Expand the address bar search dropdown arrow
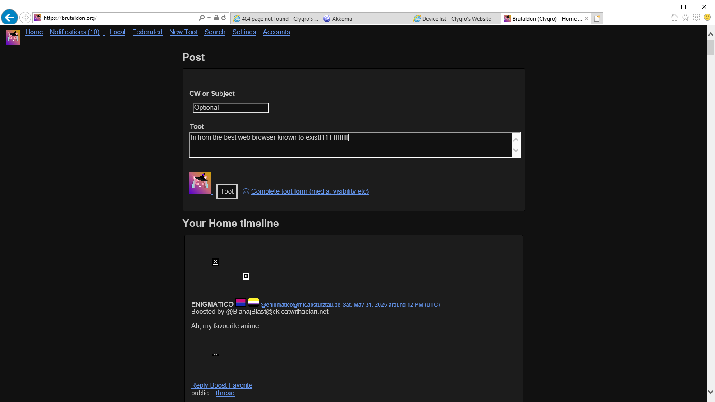715x402 pixels. click(x=209, y=18)
